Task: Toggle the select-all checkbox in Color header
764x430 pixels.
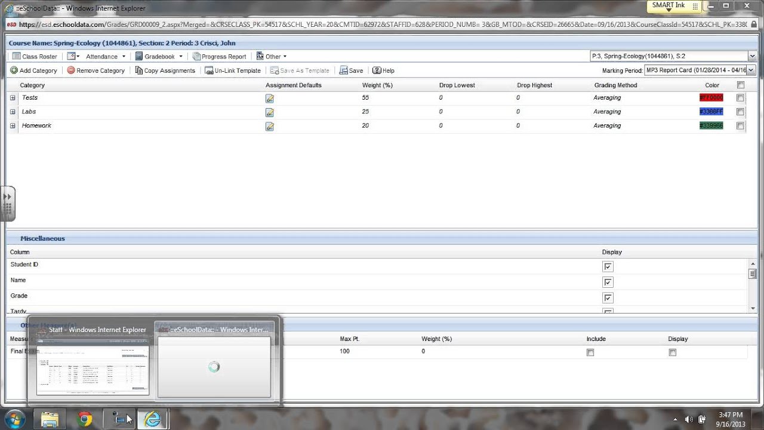Action: coord(741,85)
